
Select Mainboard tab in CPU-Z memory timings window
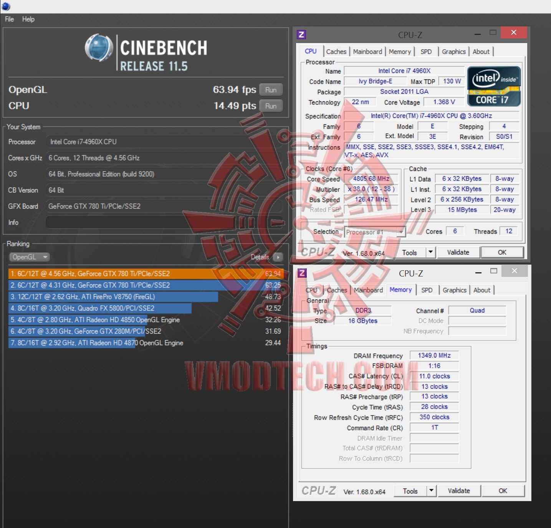pyautogui.click(x=368, y=290)
